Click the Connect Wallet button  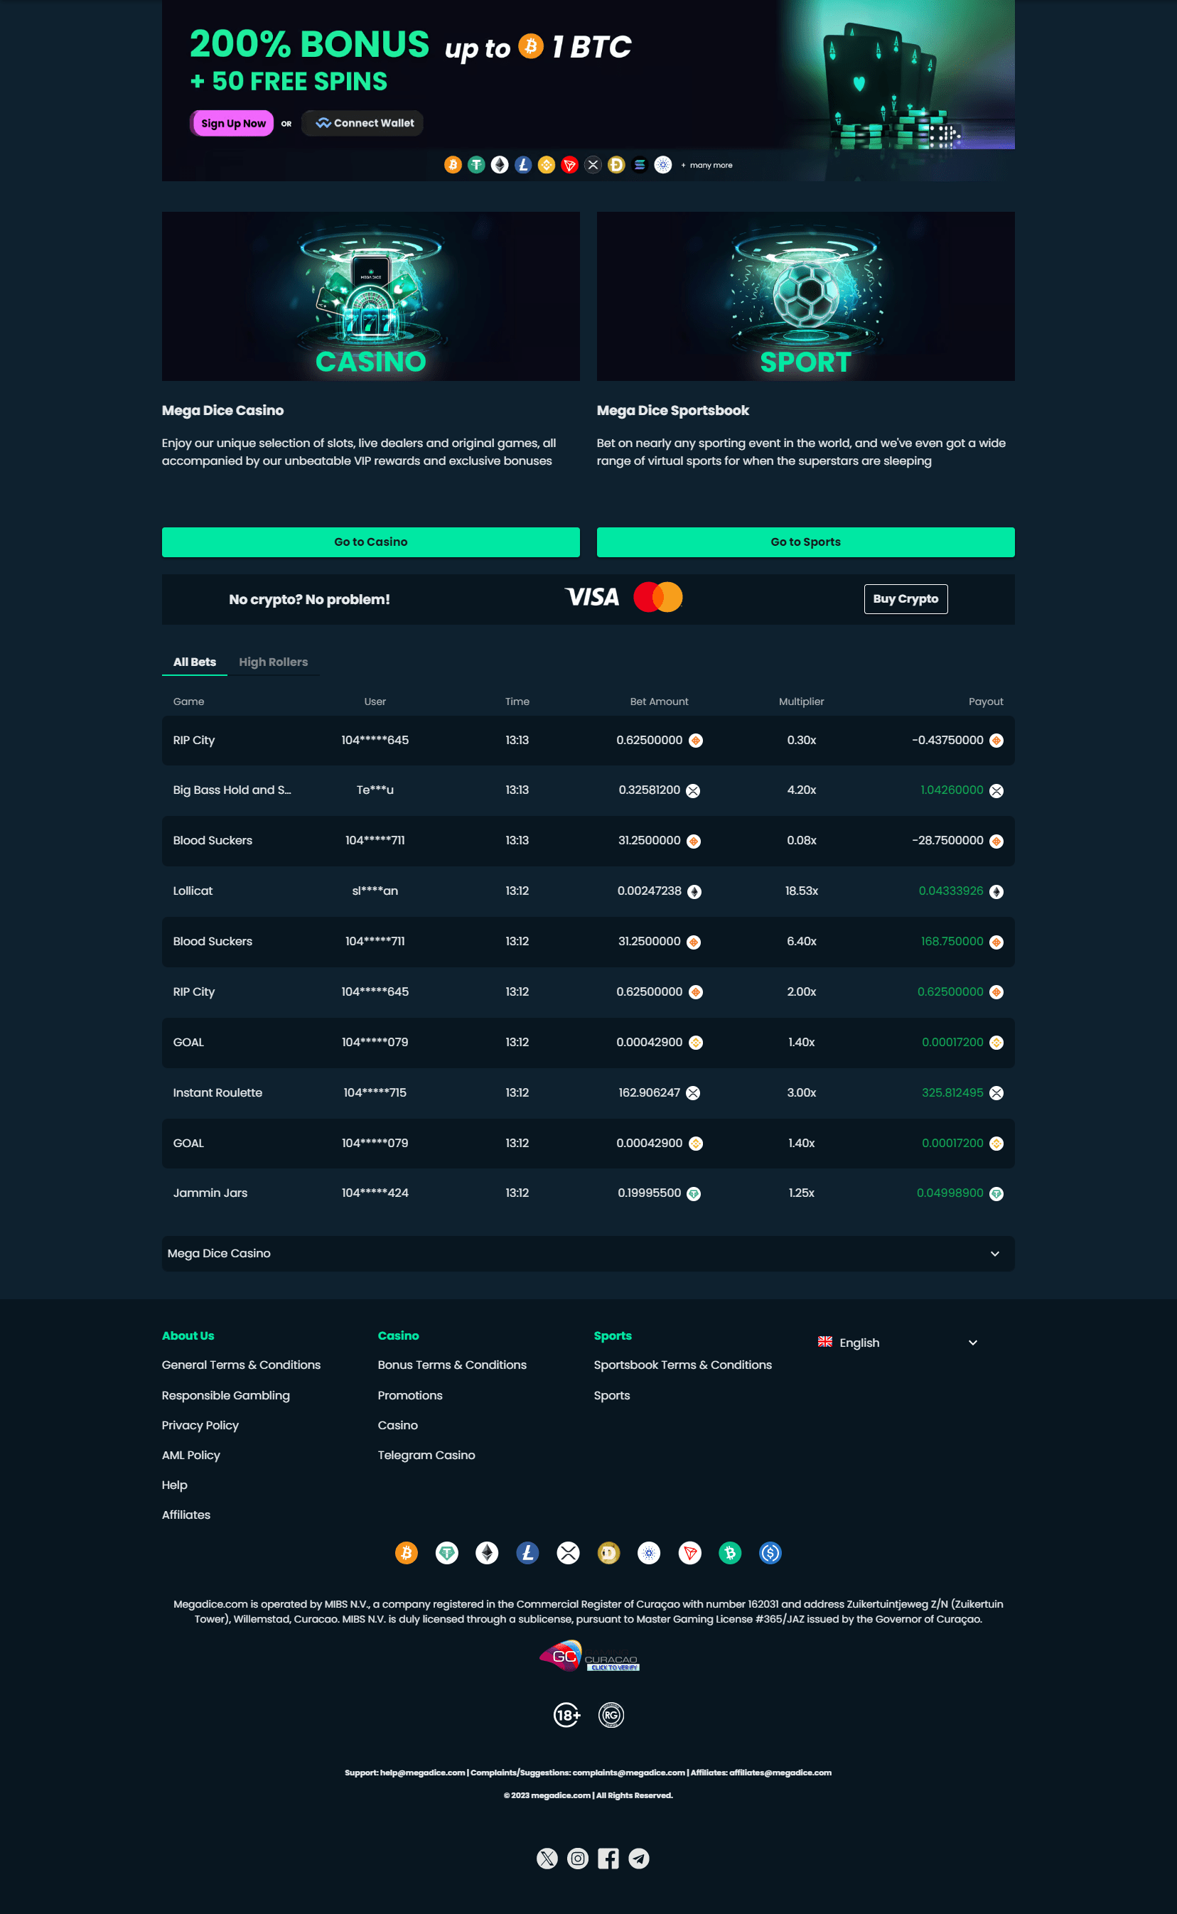(365, 123)
